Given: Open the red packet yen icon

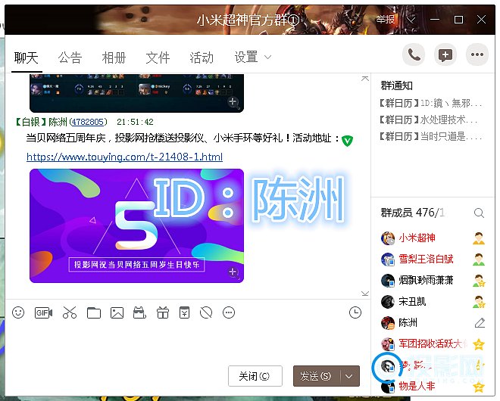Looking at the screenshot, I should (184, 312).
